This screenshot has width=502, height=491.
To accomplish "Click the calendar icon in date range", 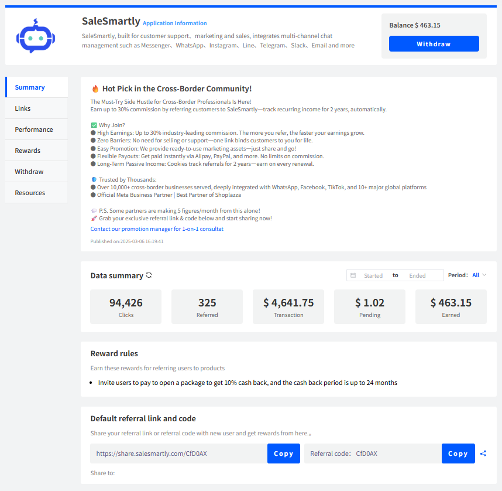I will pos(353,275).
